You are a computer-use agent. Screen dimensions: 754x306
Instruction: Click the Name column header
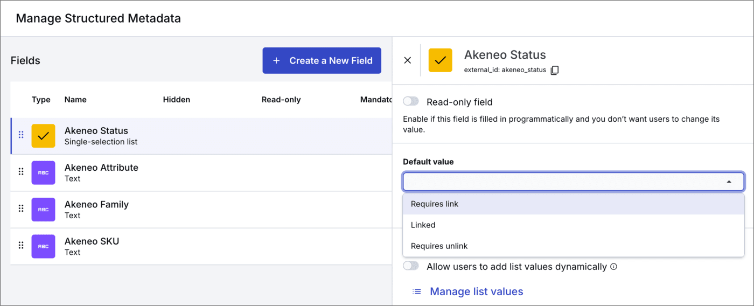tap(75, 100)
